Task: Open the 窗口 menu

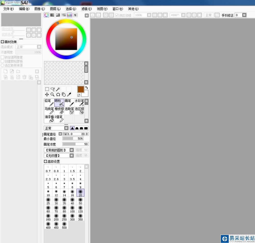Action: (118, 9)
